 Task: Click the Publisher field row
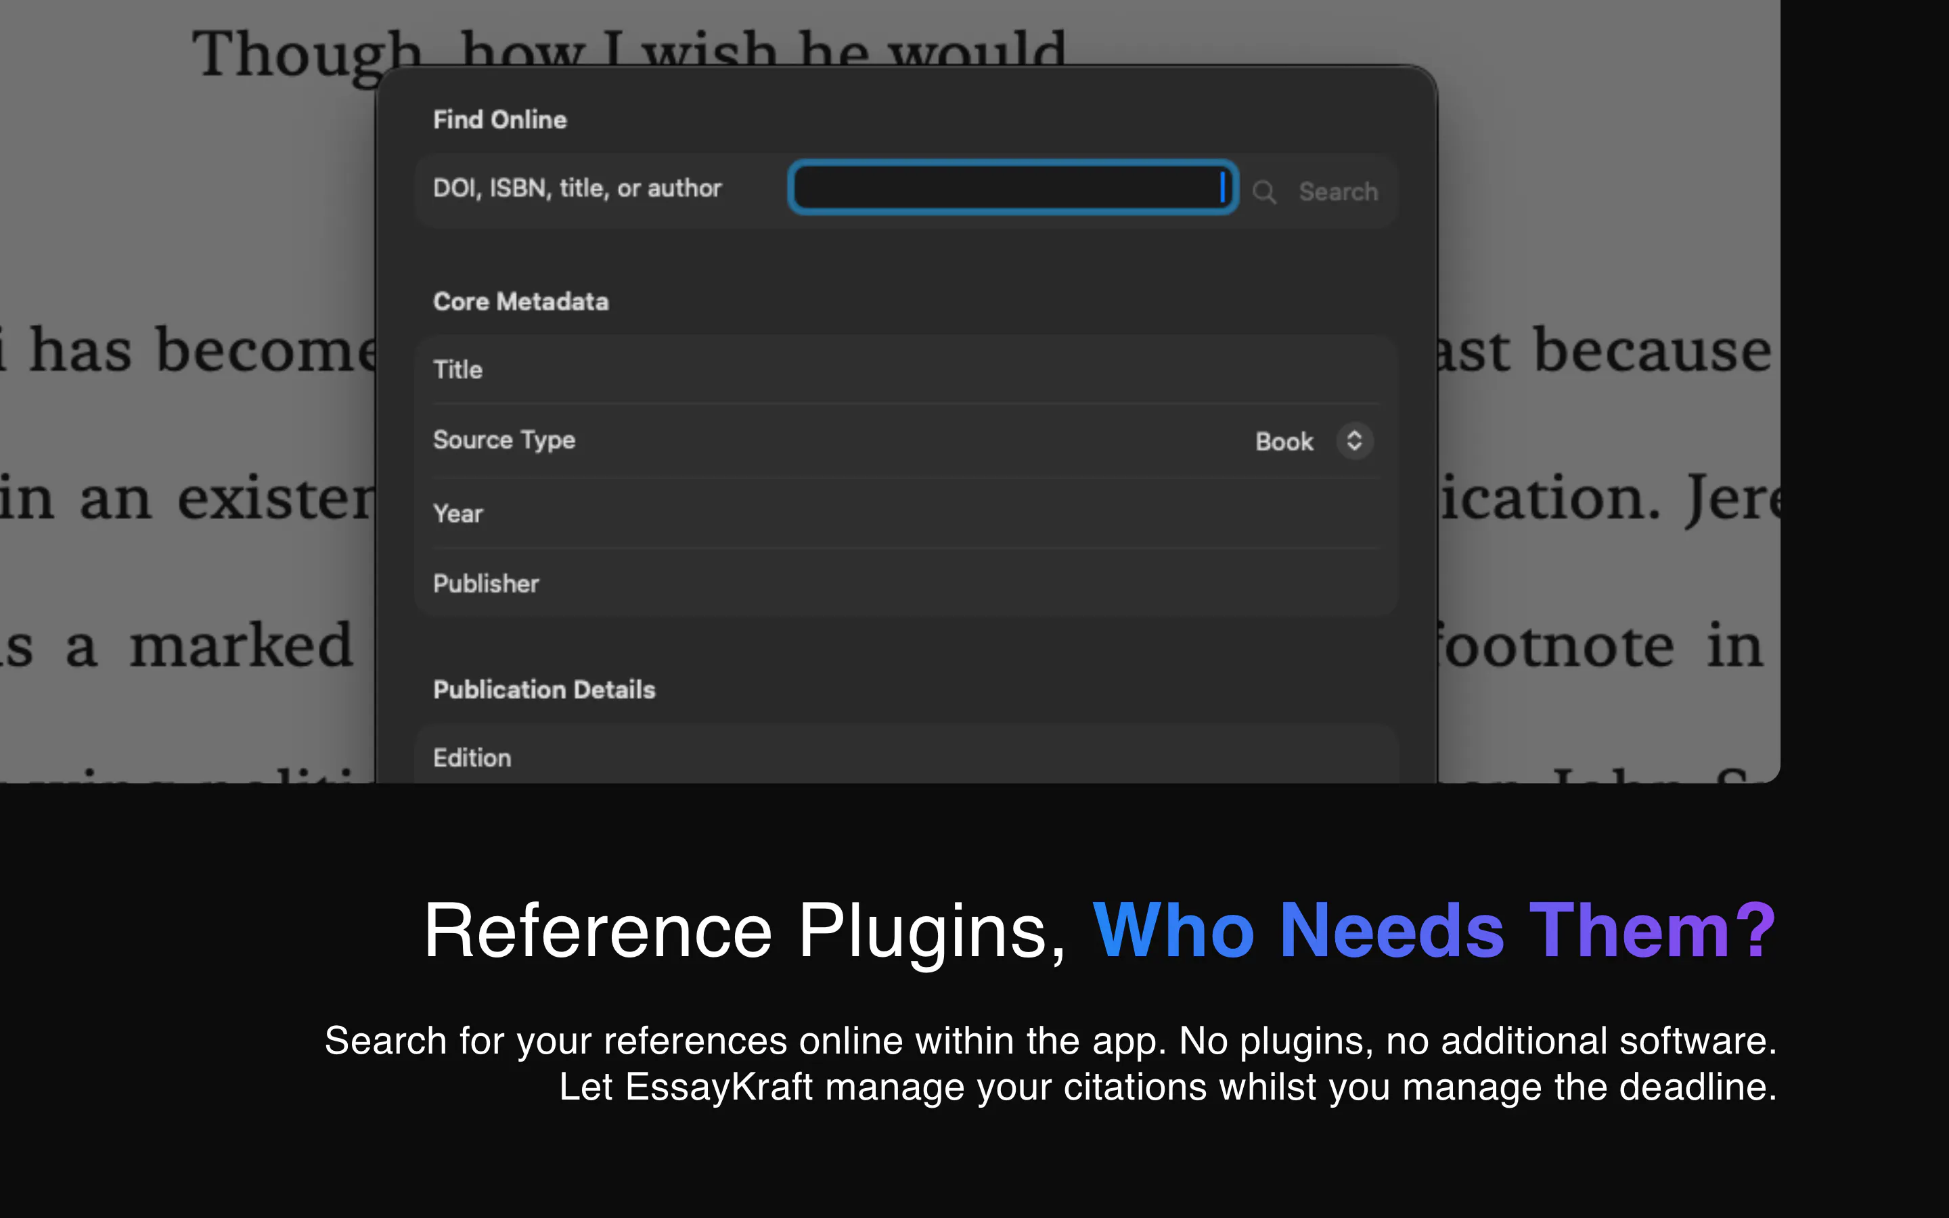point(906,583)
